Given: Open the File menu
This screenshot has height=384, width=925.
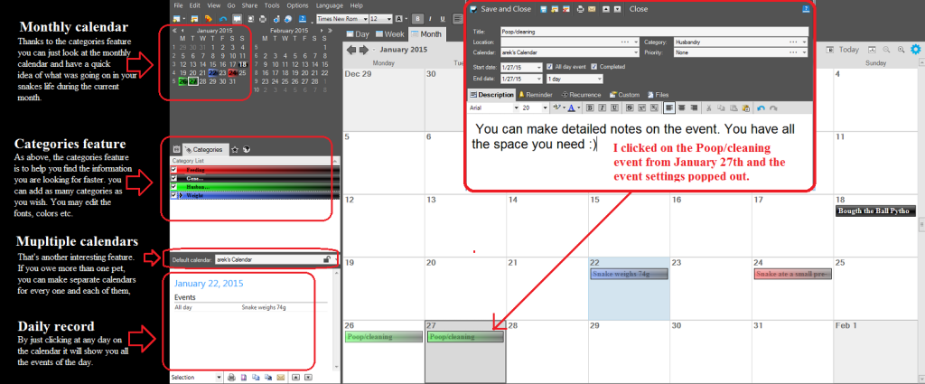Looking at the screenshot, I should click(179, 5).
